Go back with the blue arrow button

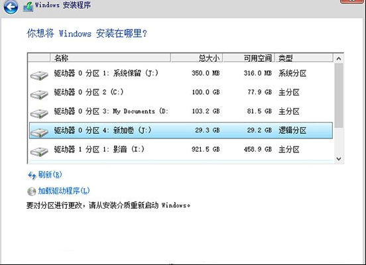click(x=11, y=7)
